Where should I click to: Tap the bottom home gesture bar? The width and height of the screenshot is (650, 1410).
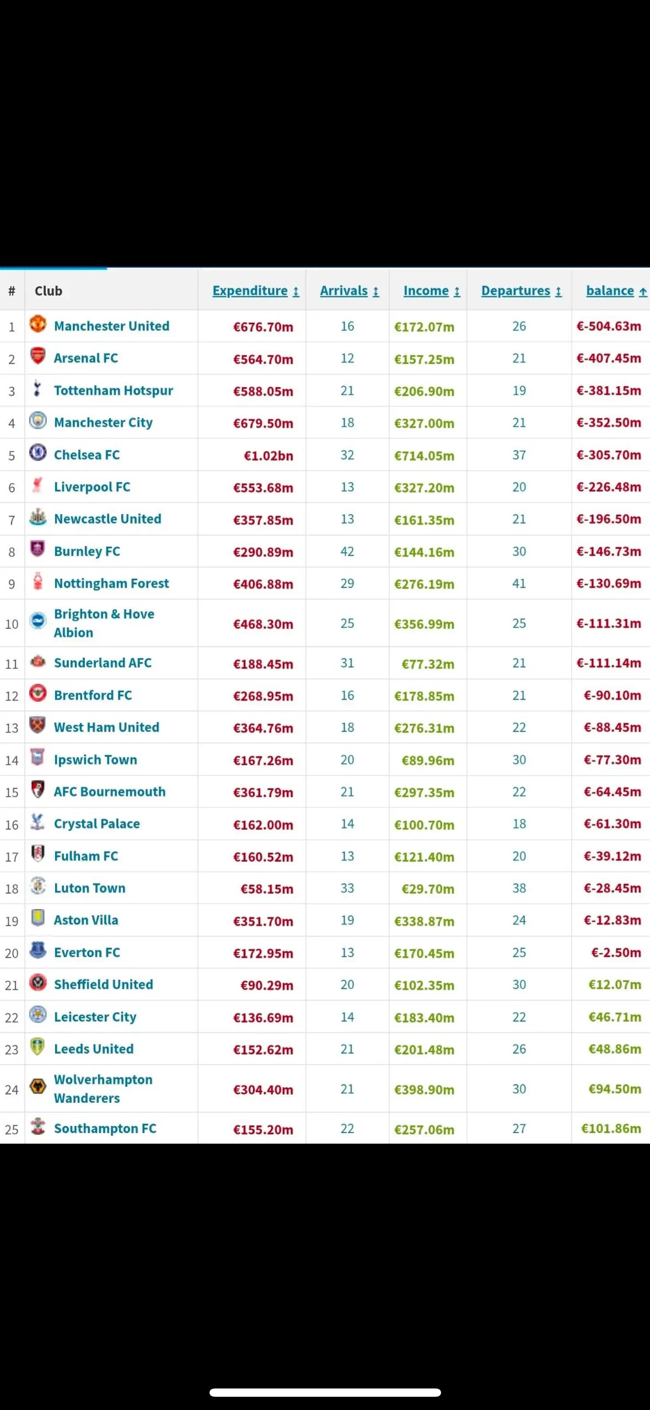click(x=325, y=1392)
